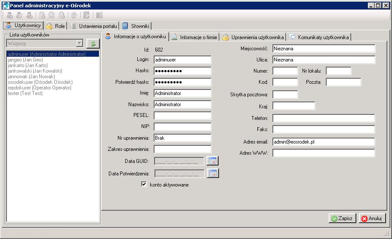Select the Informacje o użytkowniku tab
The image size is (392, 239).
tap(135, 37)
